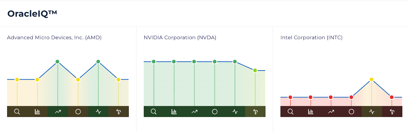Click the yellow peak point on Intel chart
The height and width of the screenshot is (132, 408).
click(x=372, y=79)
